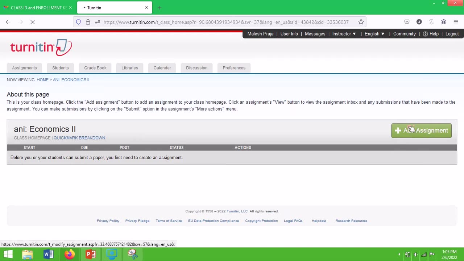
Task: Click the Action Center flag icon
Action: (432, 254)
